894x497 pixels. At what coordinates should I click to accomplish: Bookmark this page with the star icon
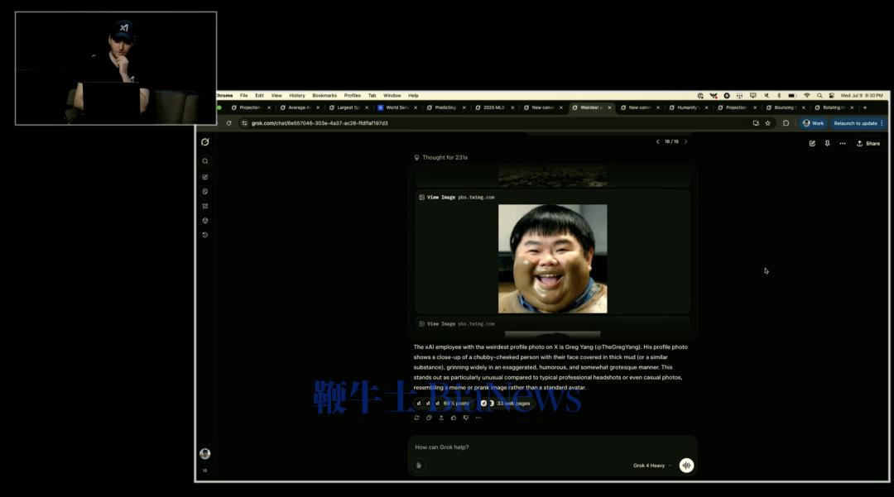pyautogui.click(x=768, y=123)
